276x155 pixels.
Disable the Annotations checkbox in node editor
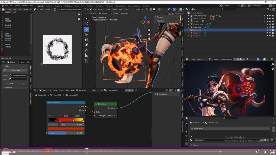157,94
